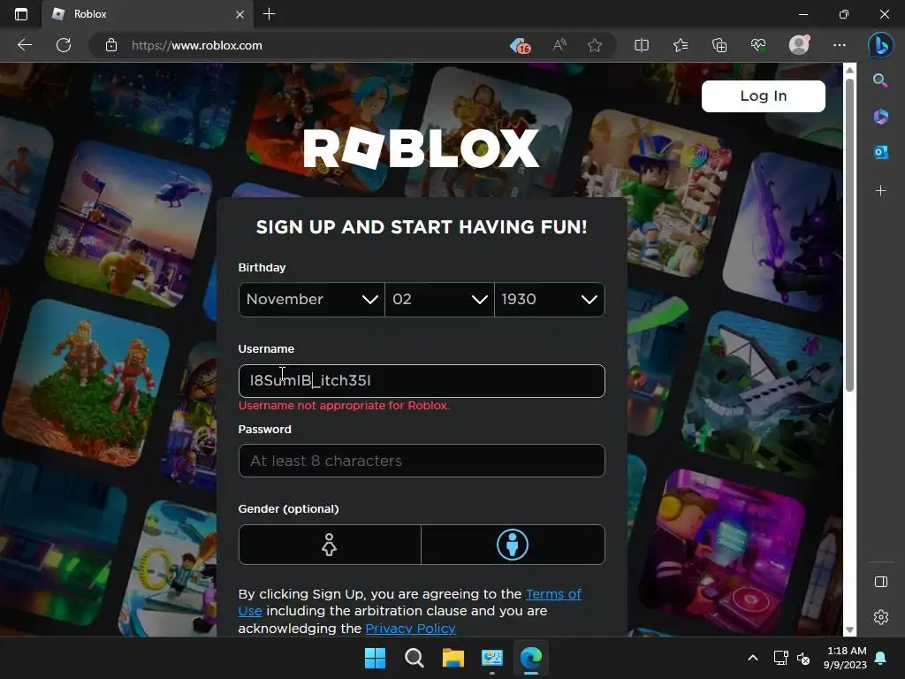Open Windows taskbar search
Screen dimensions: 905x679
point(414,658)
